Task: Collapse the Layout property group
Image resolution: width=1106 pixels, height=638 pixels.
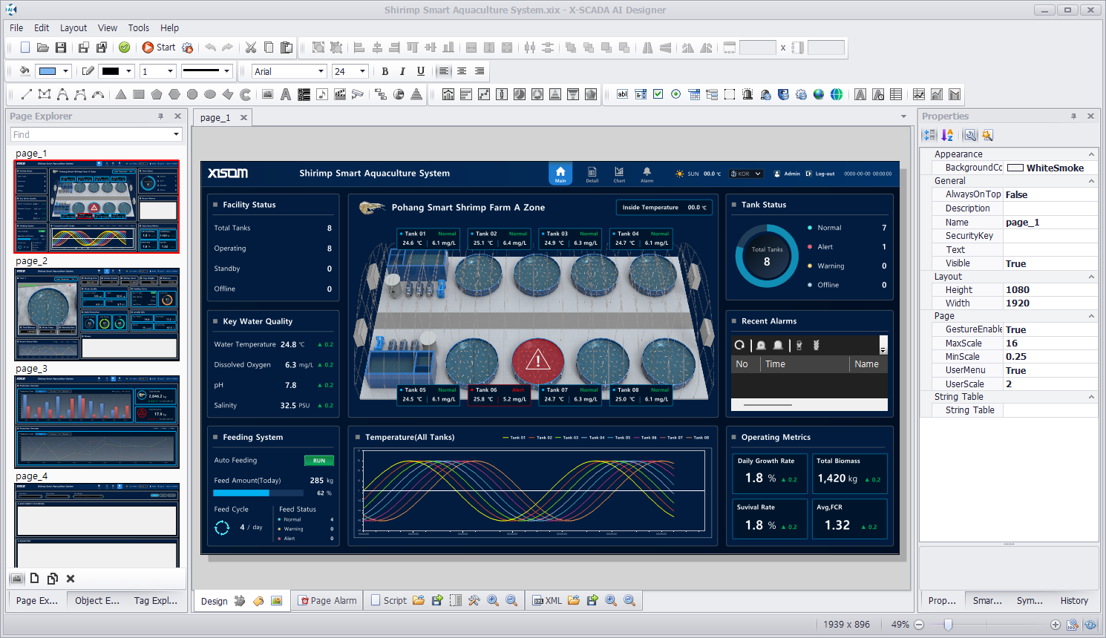Action: [1091, 277]
